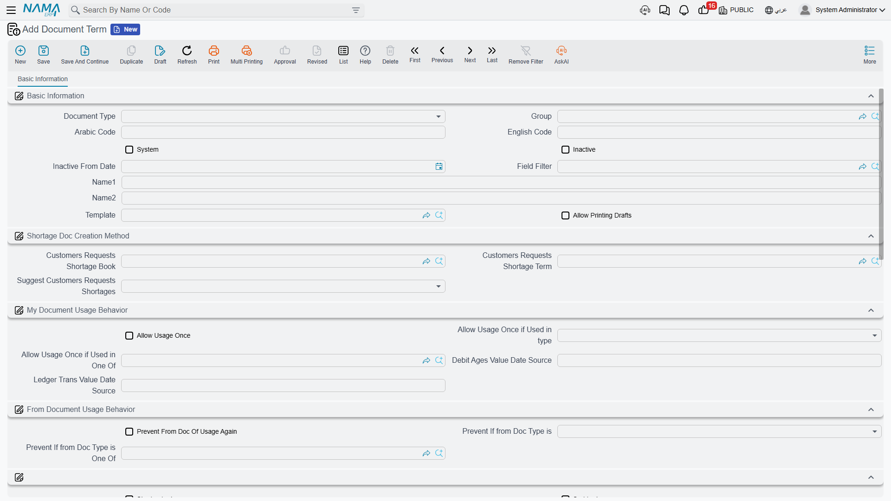Click Save And Continue
The width and height of the screenshot is (891, 501).
point(85,55)
